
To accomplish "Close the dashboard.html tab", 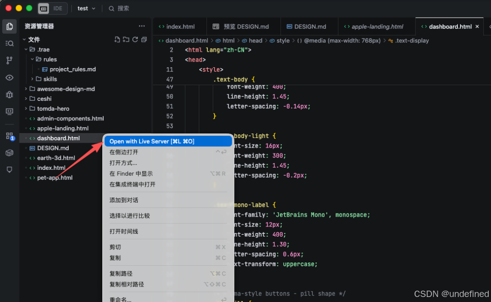I will click(x=477, y=26).
